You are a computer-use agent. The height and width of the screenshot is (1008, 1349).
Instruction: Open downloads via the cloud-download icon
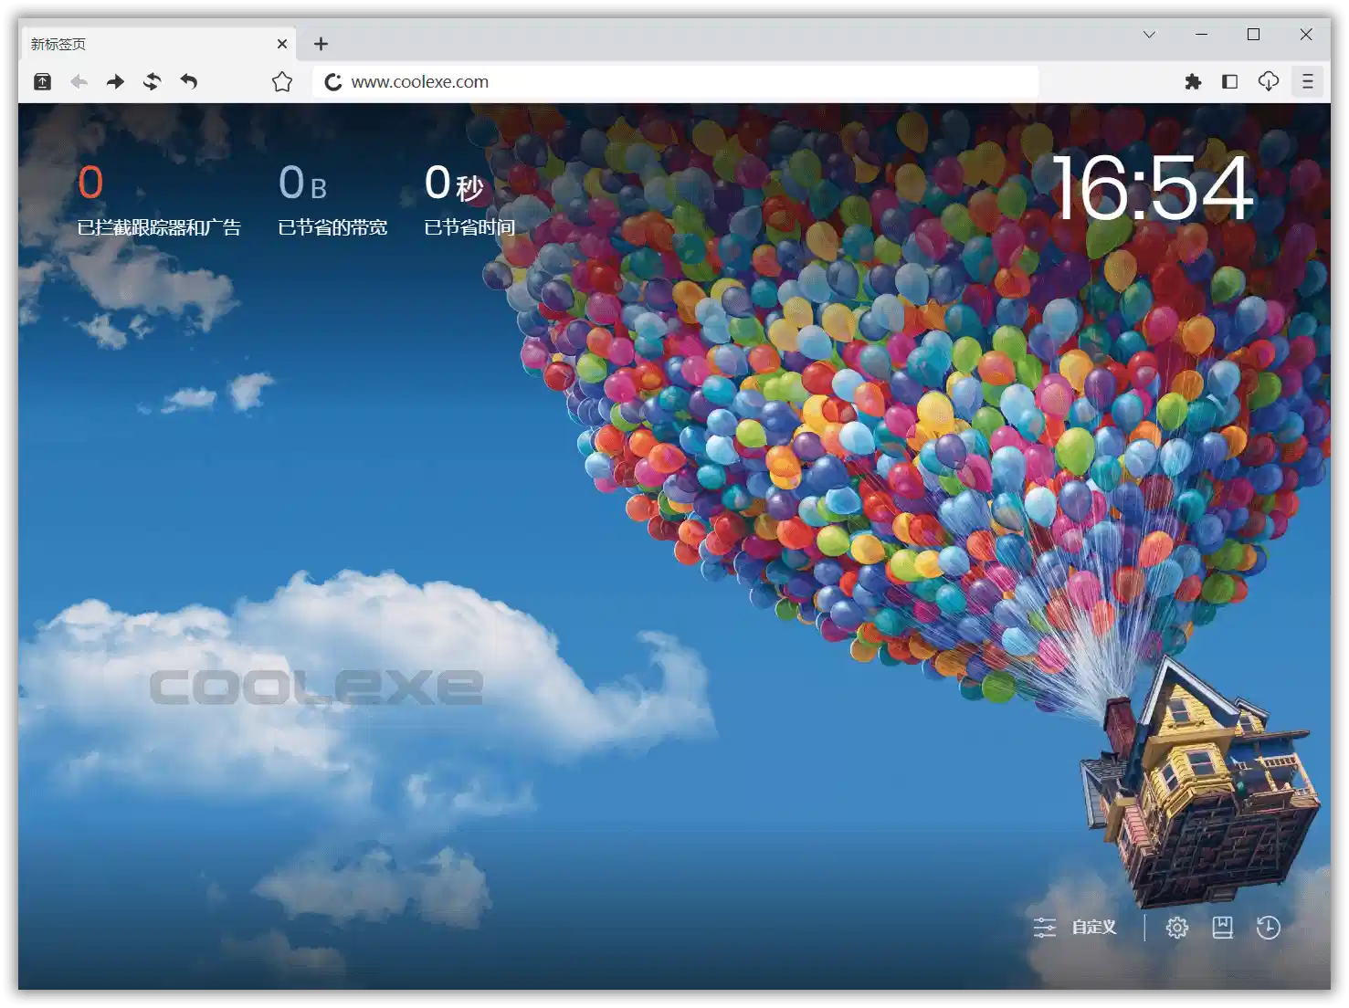1269,81
